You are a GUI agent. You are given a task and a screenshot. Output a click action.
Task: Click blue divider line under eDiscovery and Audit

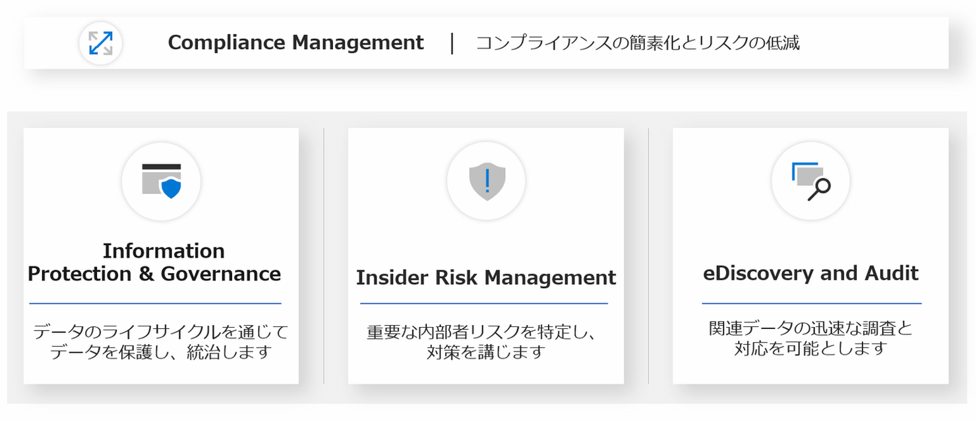click(812, 304)
